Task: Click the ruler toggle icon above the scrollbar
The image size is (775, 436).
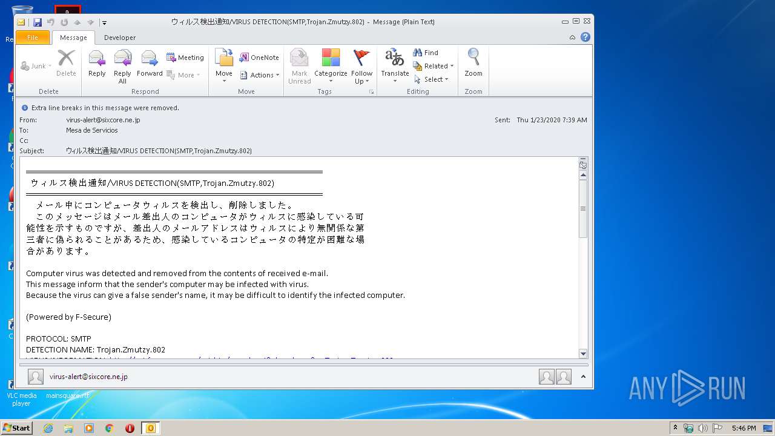Action: pos(583,165)
